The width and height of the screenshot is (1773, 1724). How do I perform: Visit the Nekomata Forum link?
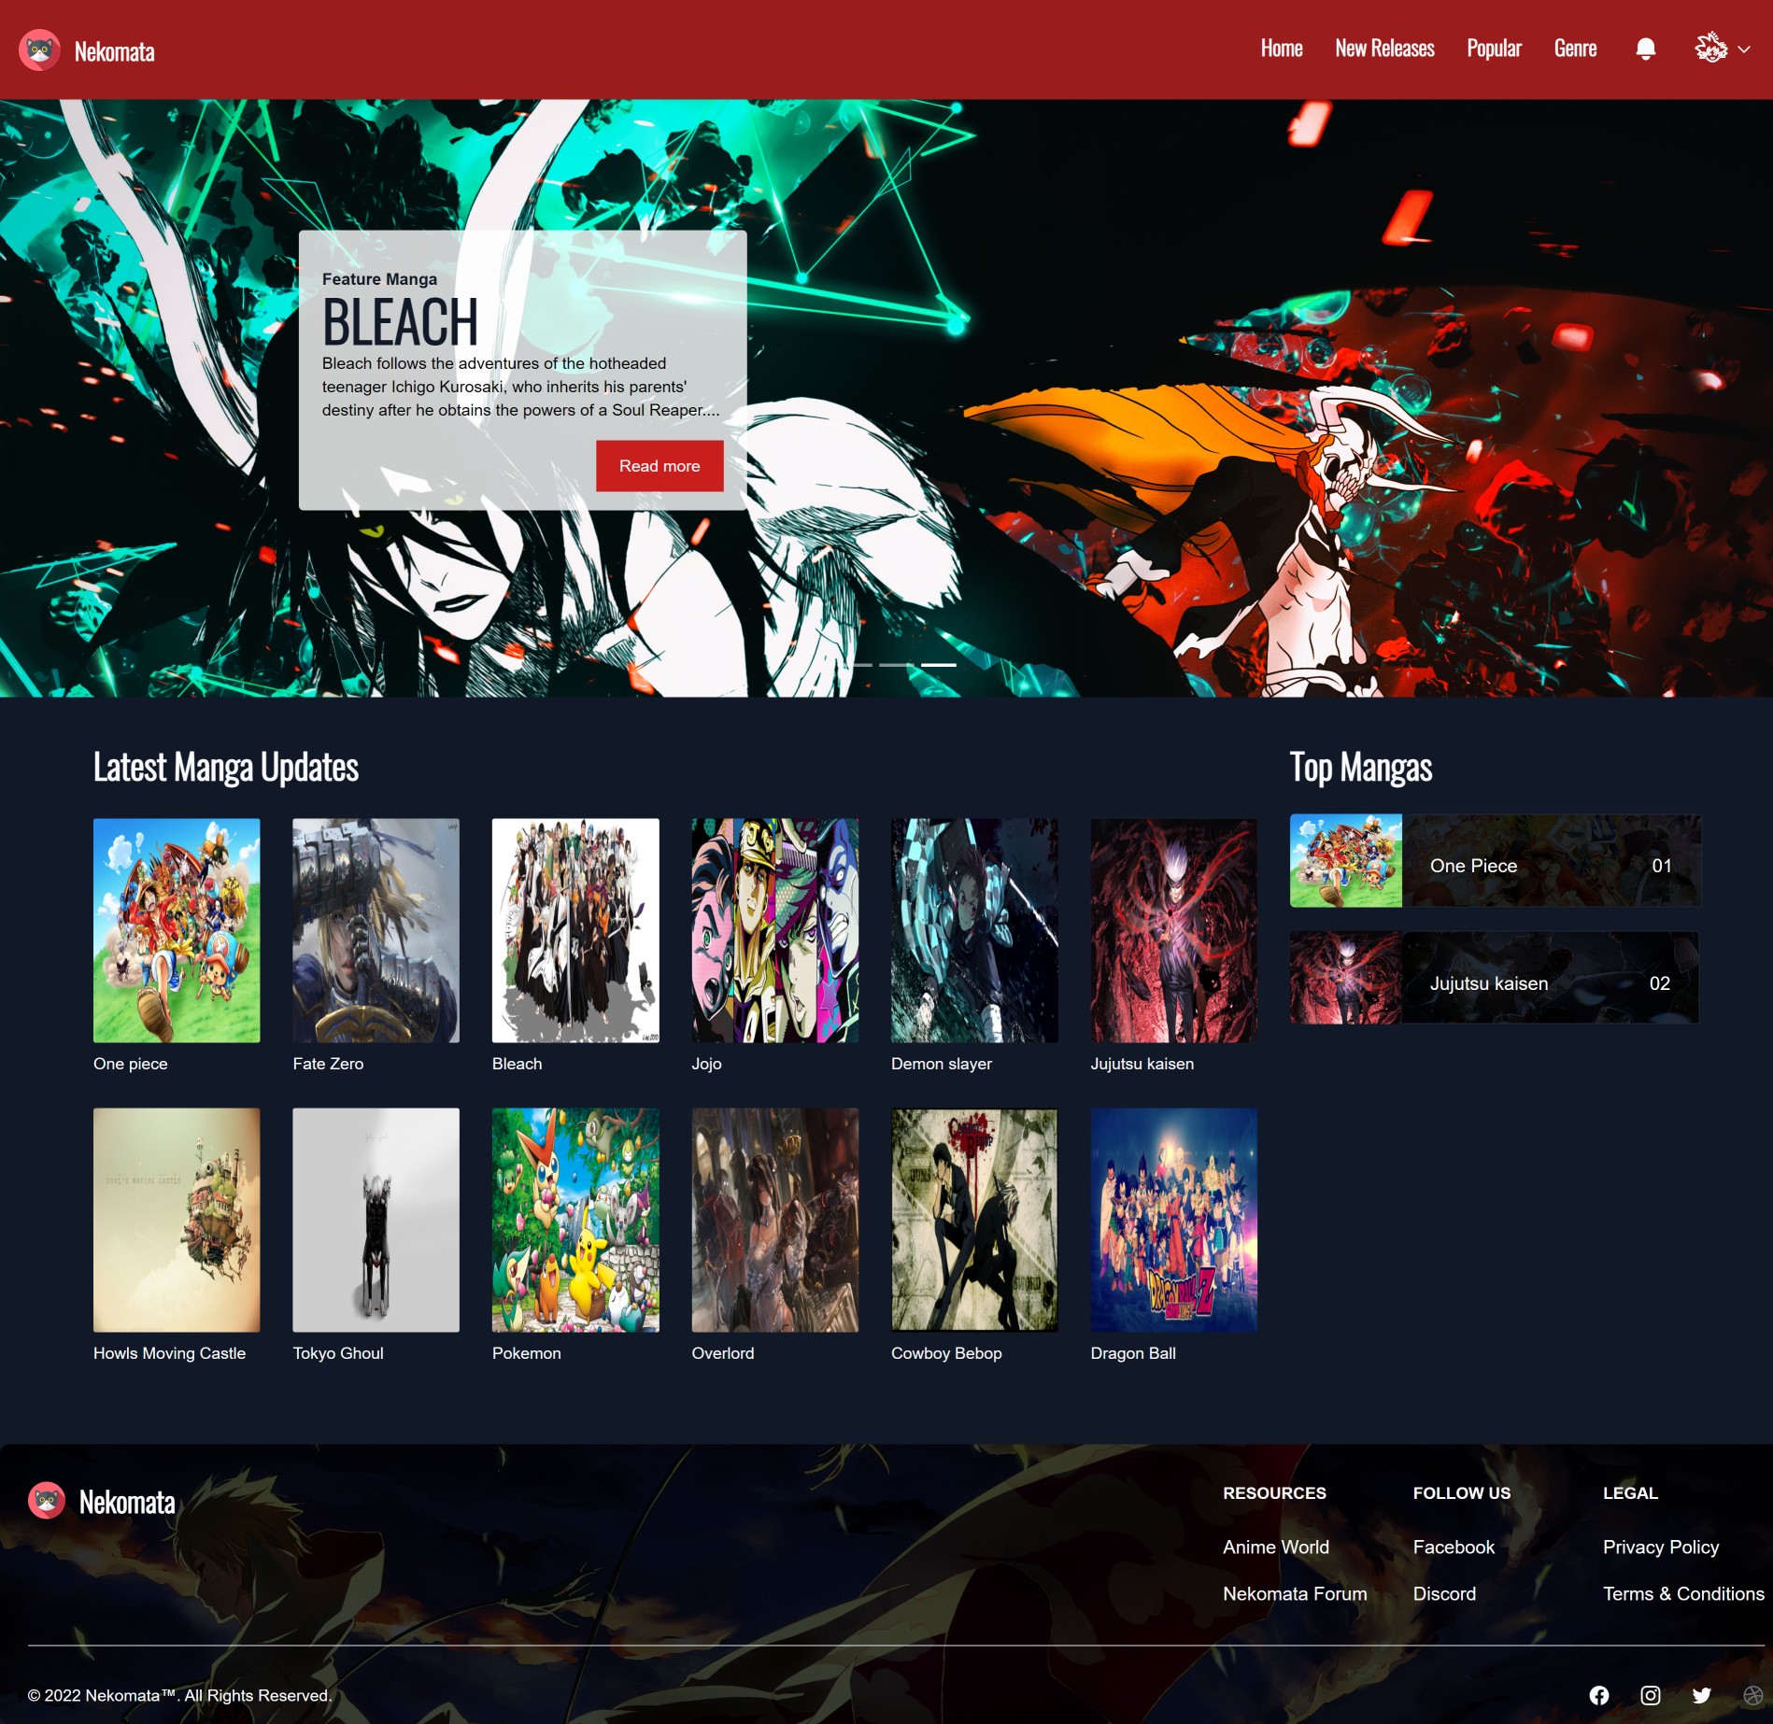click(1294, 1593)
